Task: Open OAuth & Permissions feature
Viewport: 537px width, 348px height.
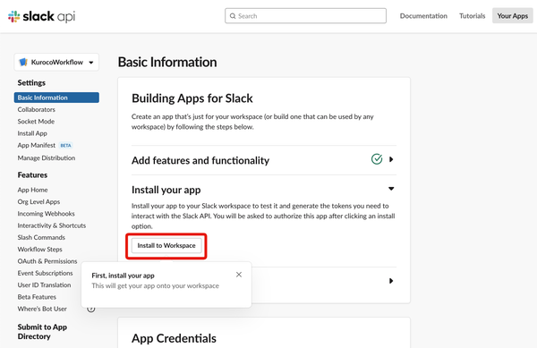Action: (47, 261)
